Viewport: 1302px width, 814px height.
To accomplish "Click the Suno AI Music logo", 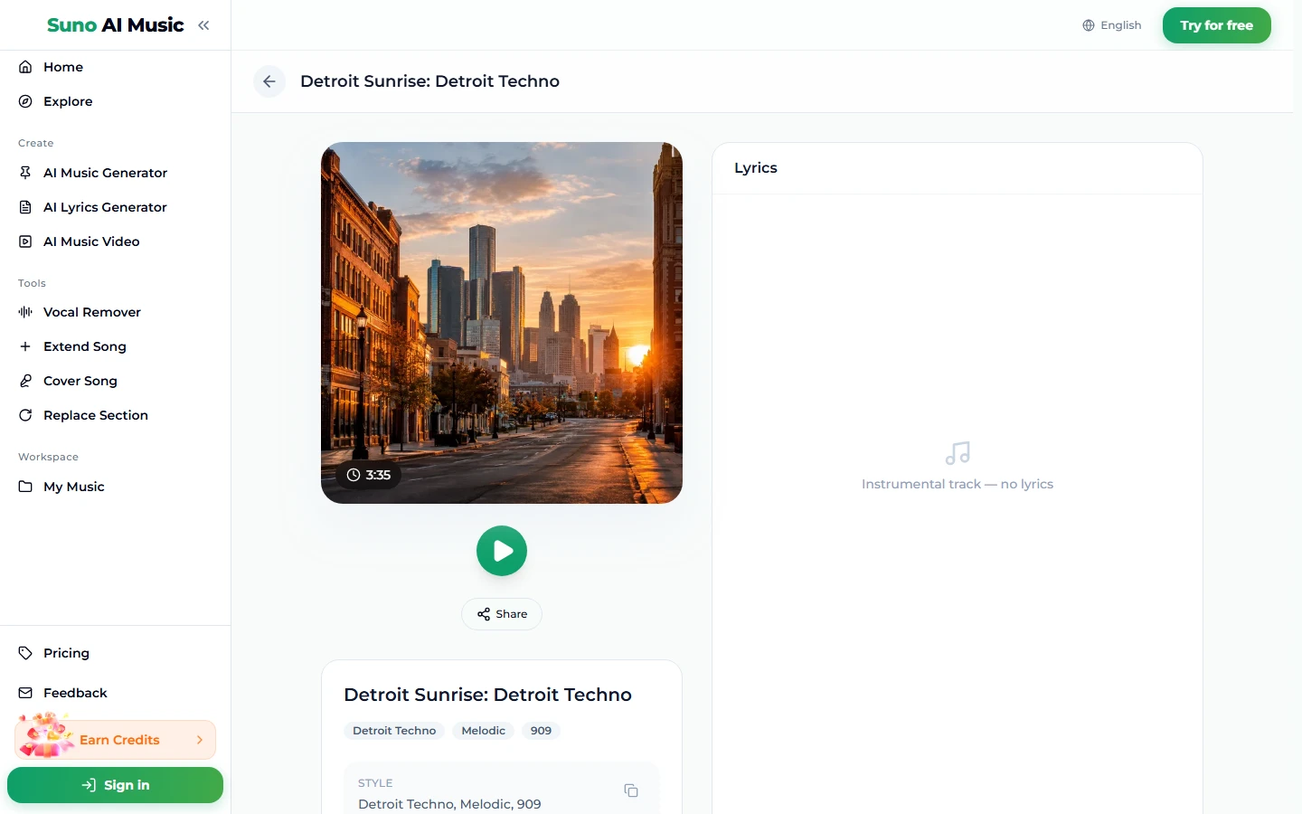I will point(116,25).
